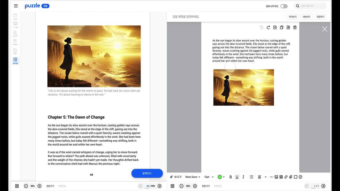Open the document search sidebar icon
Screen dimensions: 340x191
click(x=15, y=34)
